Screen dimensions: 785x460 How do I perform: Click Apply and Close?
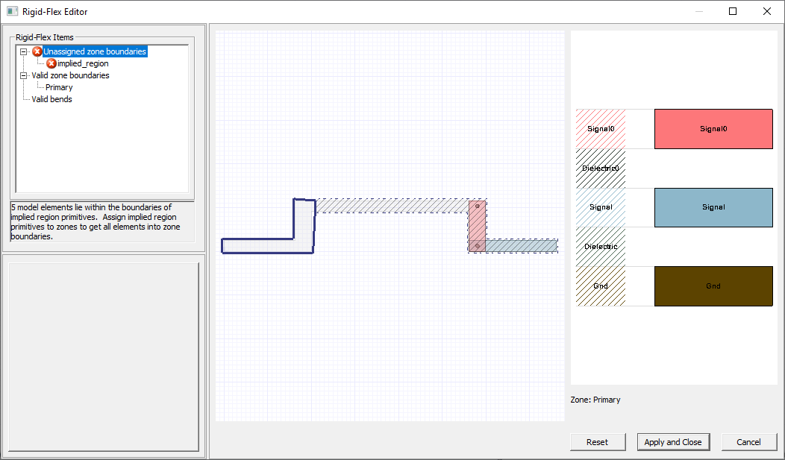[673, 441]
